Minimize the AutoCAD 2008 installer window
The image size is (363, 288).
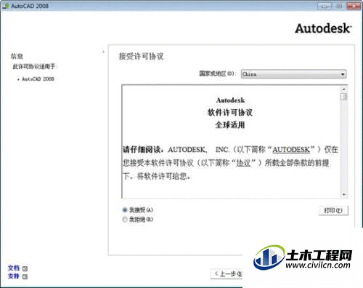click(x=325, y=7)
